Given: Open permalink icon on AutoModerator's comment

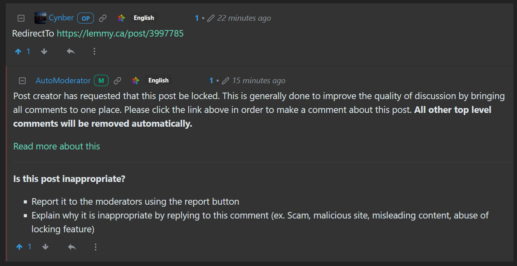Looking at the screenshot, I should 117,81.
